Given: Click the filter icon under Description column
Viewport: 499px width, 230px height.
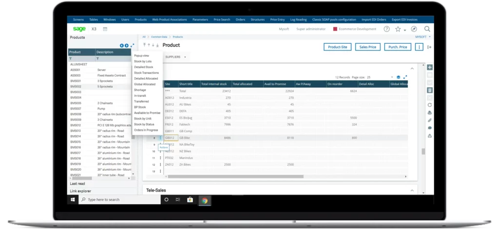Looking at the screenshot, I should point(97,59).
